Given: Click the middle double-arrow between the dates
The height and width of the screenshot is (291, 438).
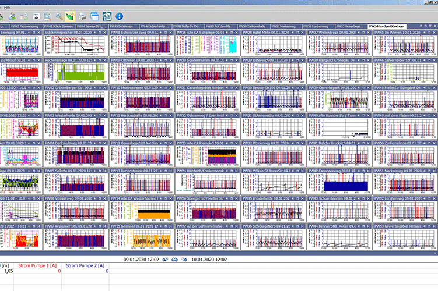Looking at the screenshot, I should [x=175, y=259].
